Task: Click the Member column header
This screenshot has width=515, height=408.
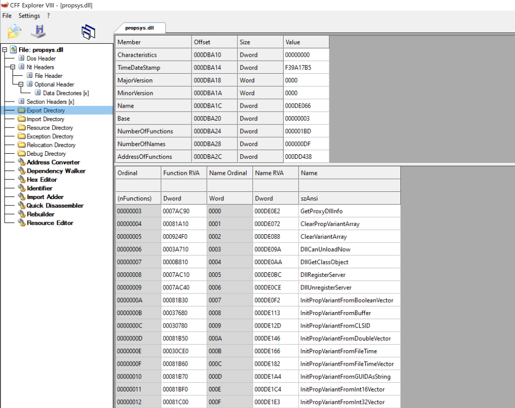Action: [153, 42]
